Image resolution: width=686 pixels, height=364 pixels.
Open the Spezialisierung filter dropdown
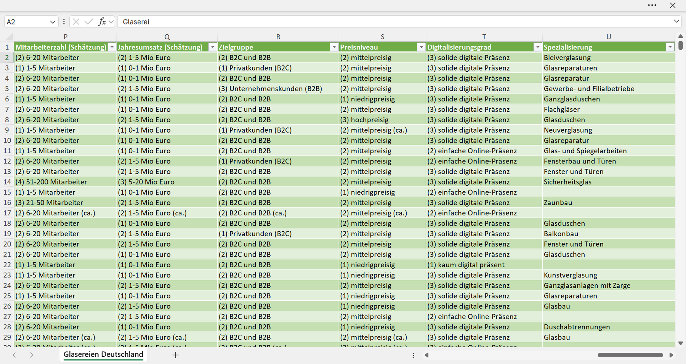(670, 47)
